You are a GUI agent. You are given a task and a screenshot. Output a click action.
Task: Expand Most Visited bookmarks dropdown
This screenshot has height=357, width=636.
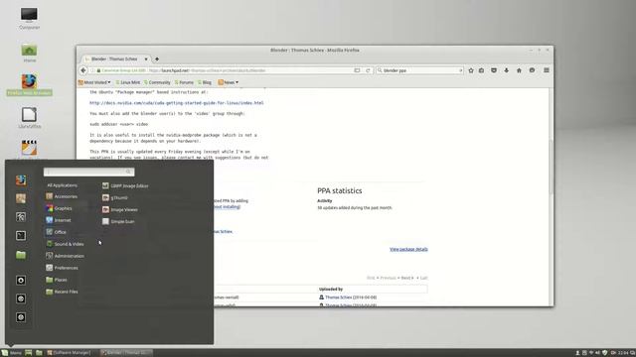pos(94,82)
